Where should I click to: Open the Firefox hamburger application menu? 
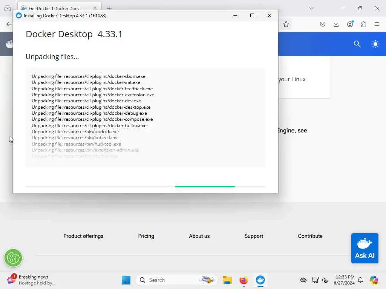(377, 24)
